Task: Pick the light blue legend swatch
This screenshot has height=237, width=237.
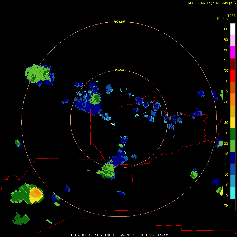Action: [233, 181]
